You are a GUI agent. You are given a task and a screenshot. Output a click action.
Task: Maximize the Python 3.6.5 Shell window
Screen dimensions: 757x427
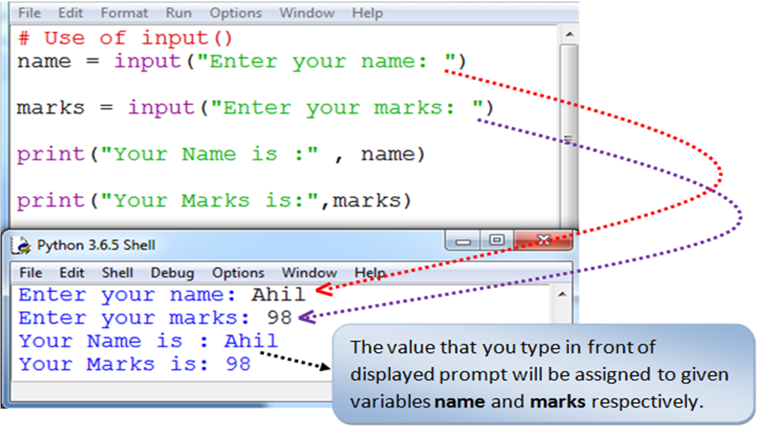(498, 241)
